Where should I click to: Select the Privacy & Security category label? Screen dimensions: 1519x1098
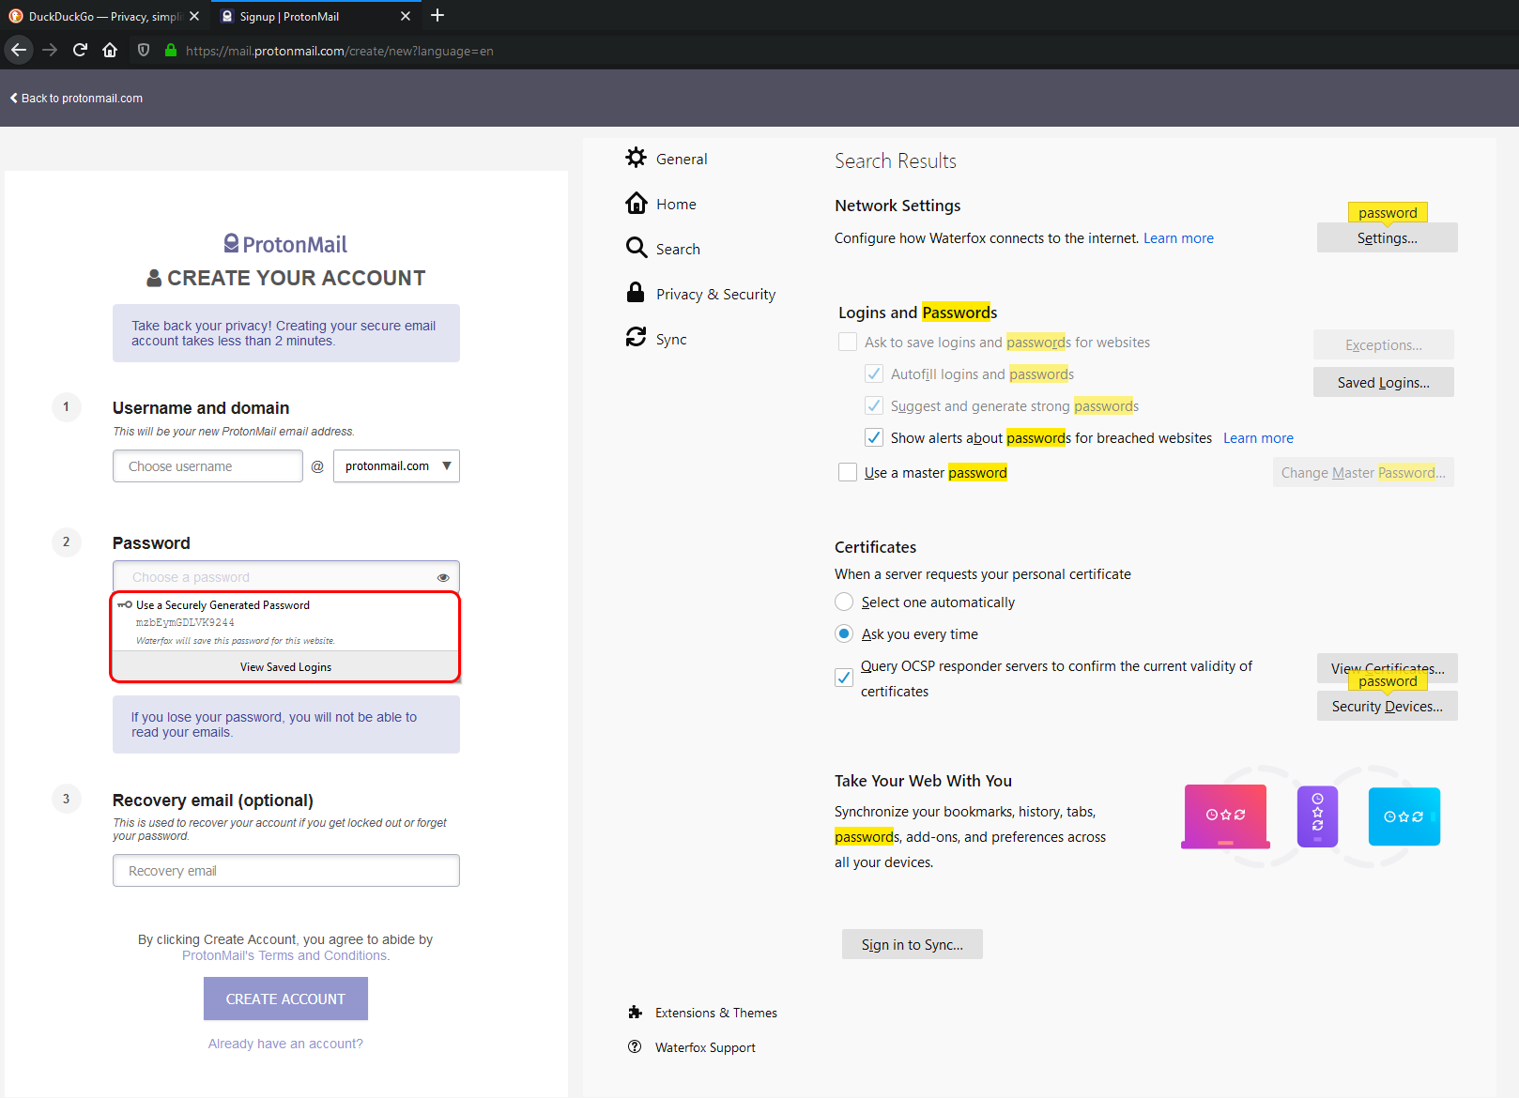716,295
